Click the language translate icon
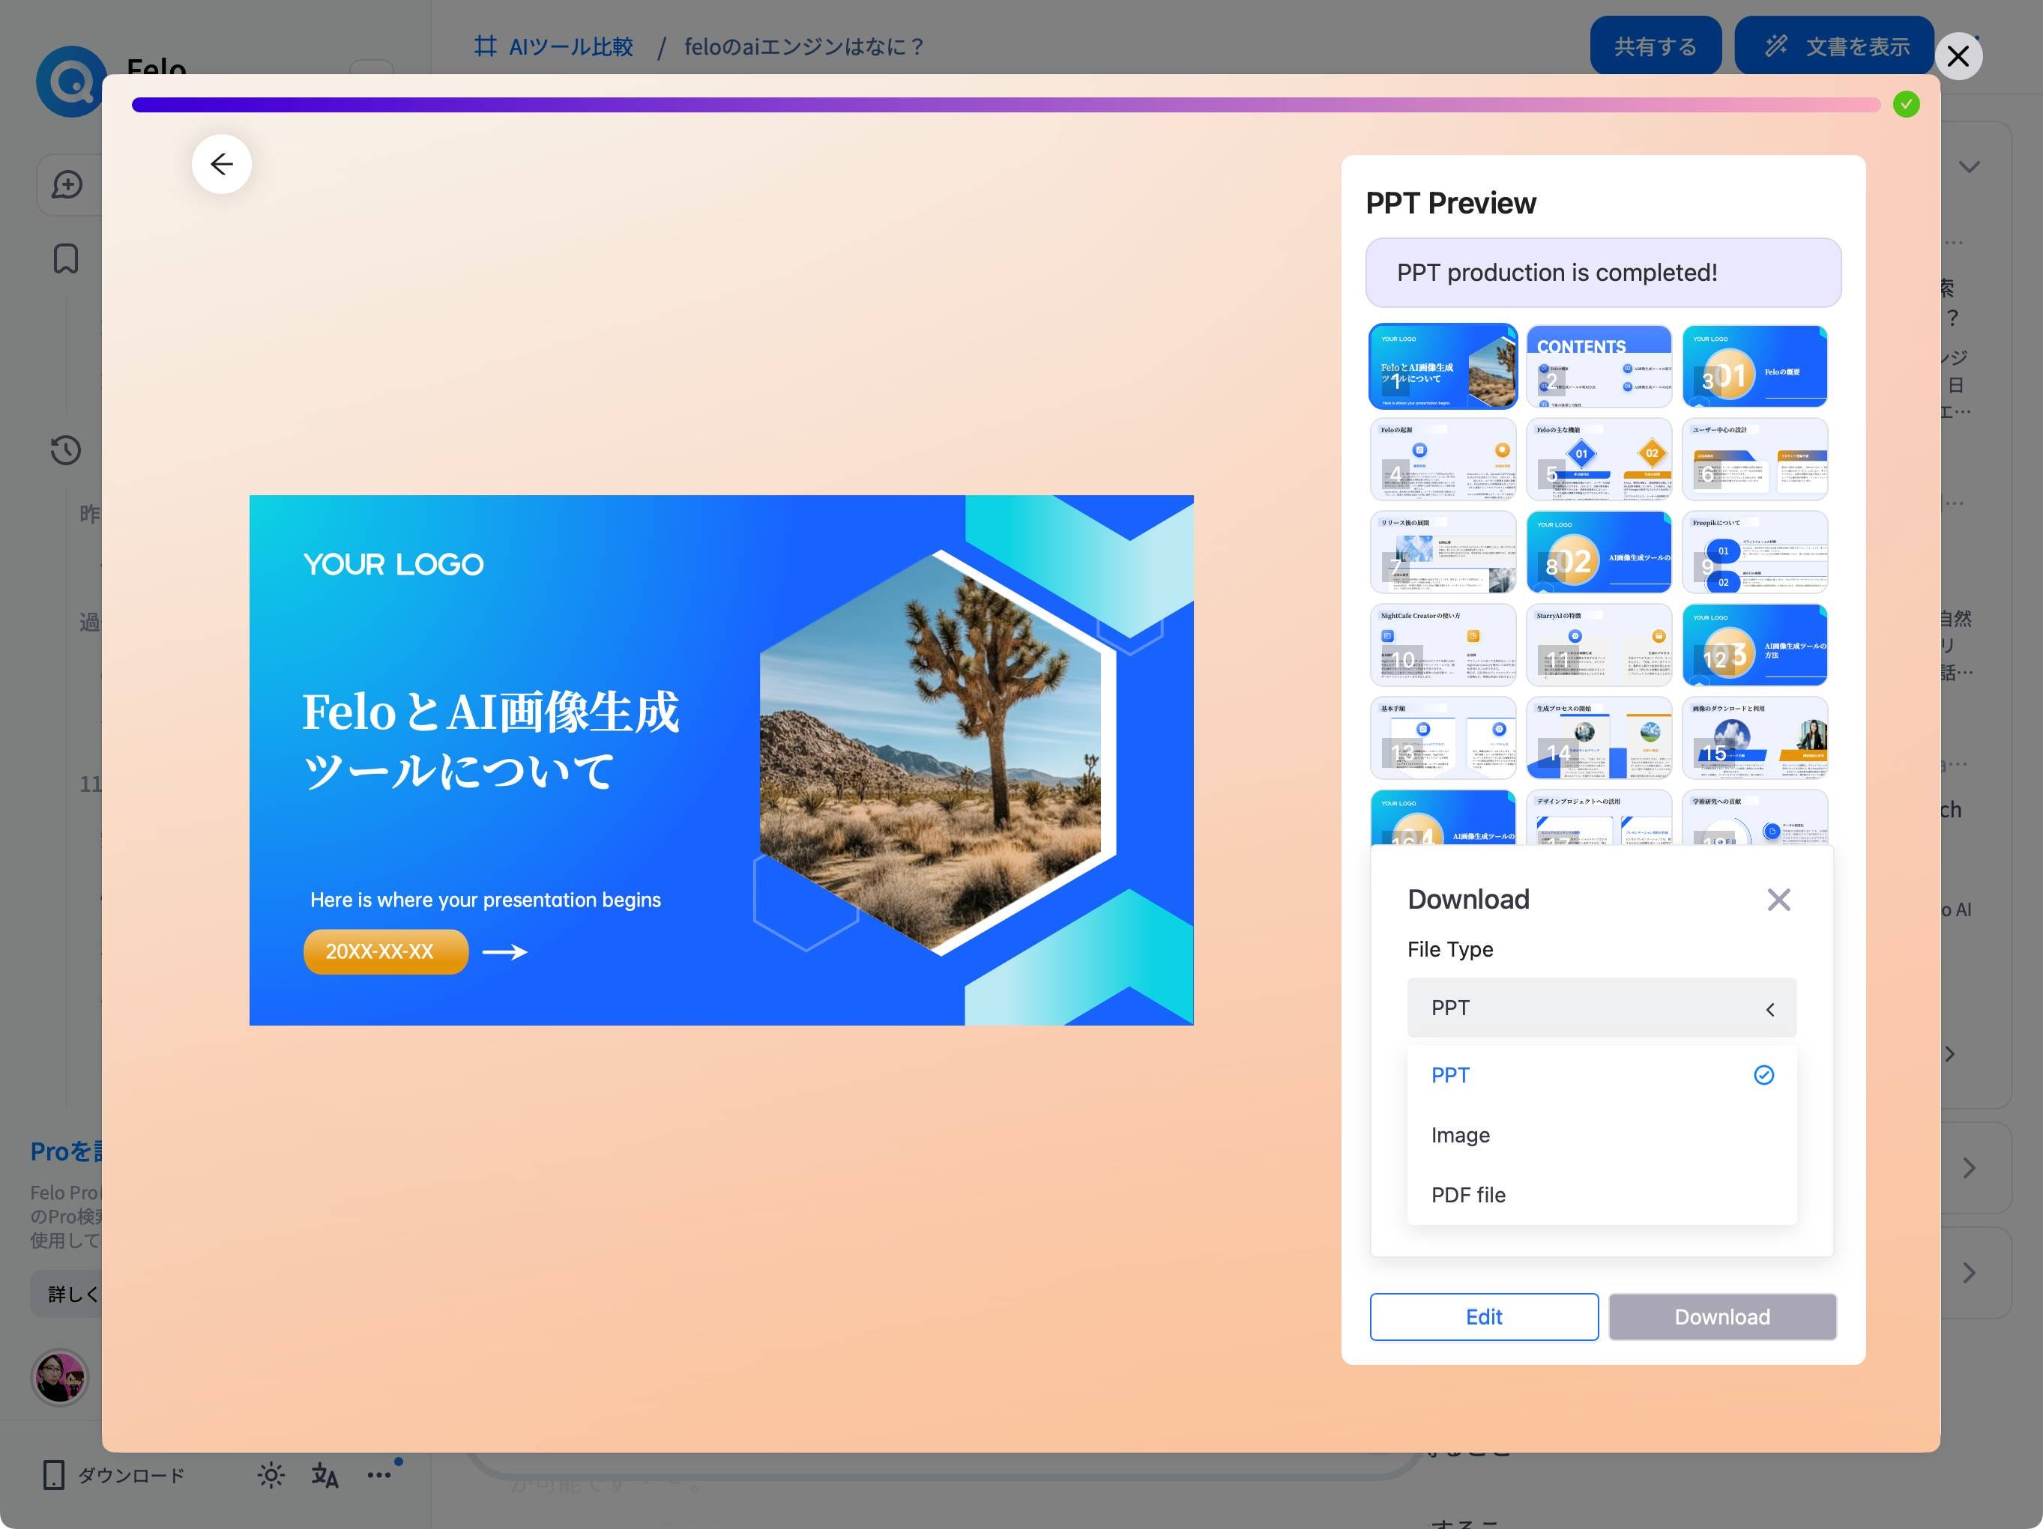This screenshot has height=1529, width=2043. (x=325, y=1476)
